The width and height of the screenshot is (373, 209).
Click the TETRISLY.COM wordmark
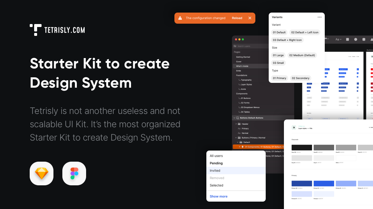click(65, 30)
